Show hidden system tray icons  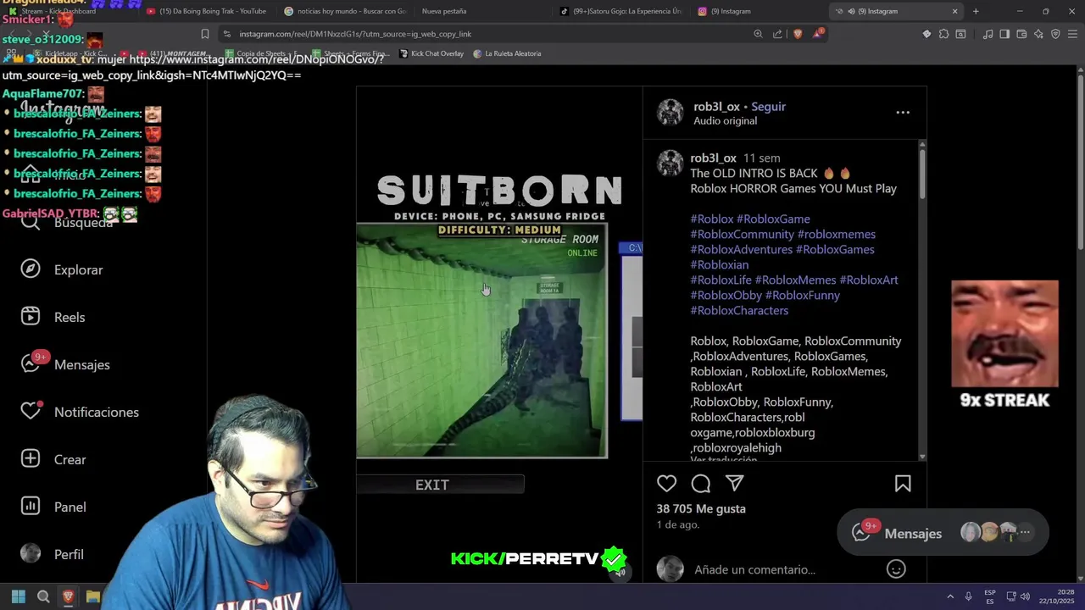point(950,596)
